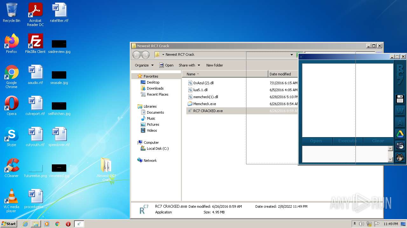Image resolution: width=407 pixels, height=228 pixels.
Task: Select RC7 CRACKED.exe file
Action: click(208, 111)
